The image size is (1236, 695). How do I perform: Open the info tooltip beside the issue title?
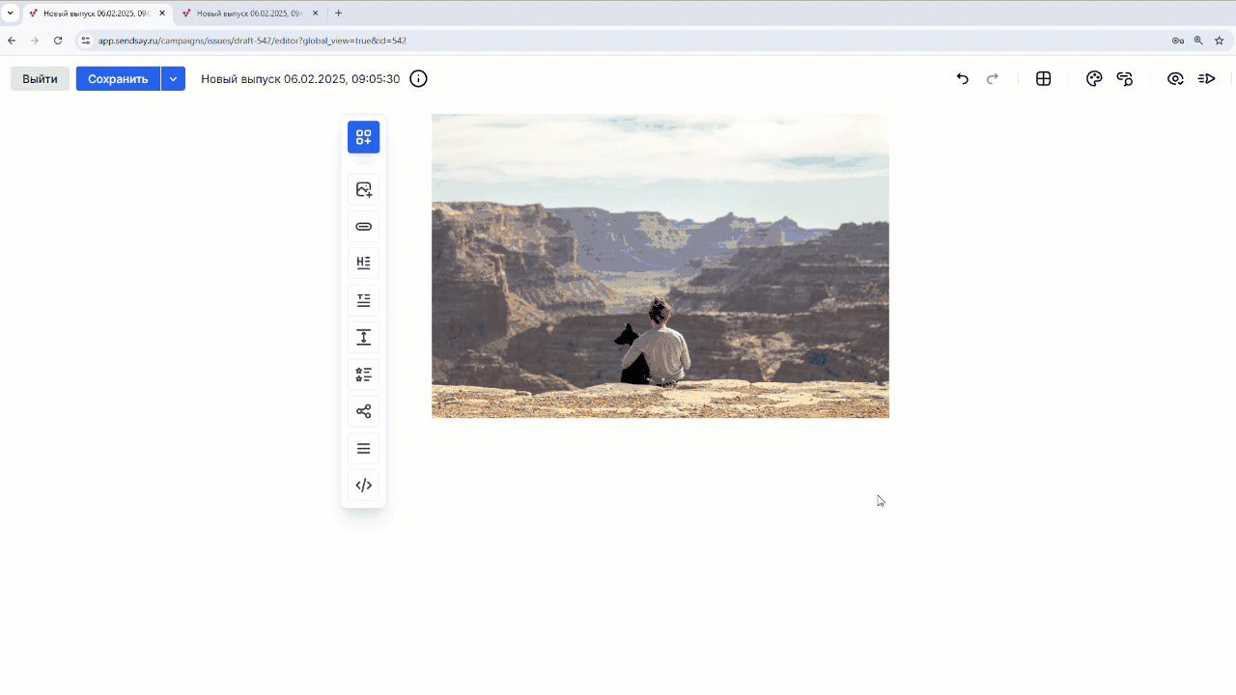[418, 78]
